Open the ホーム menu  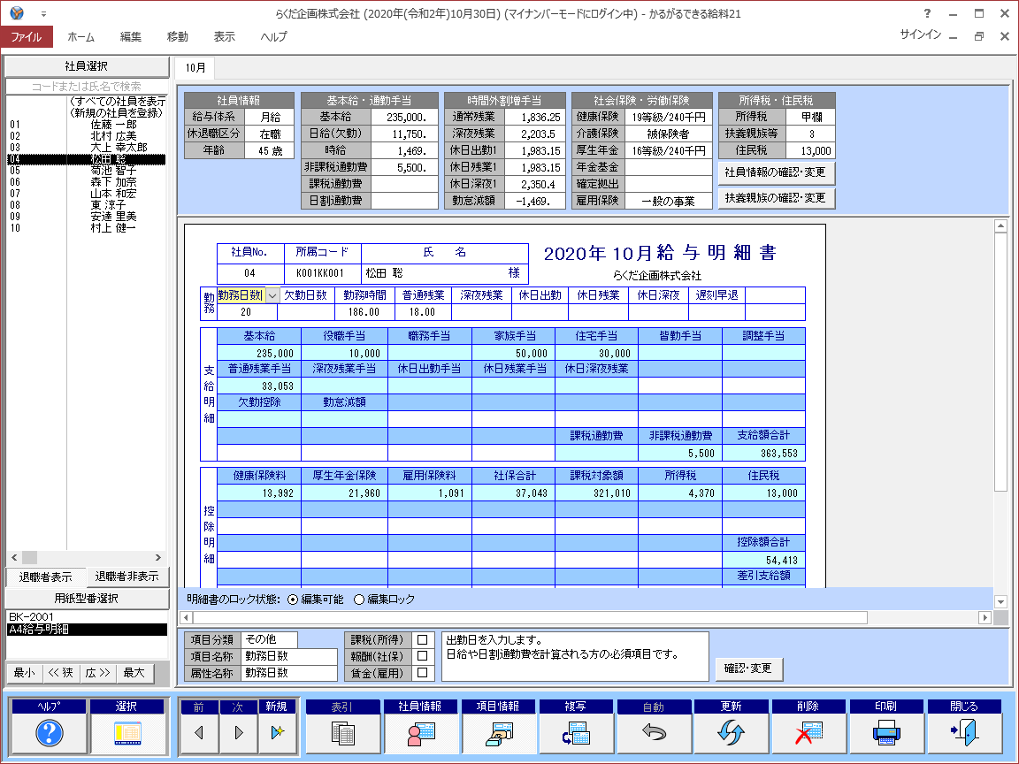pos(81,37)
